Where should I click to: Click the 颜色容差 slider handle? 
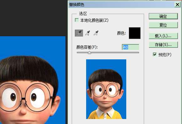pyautogui.click(x=89, y=53)
